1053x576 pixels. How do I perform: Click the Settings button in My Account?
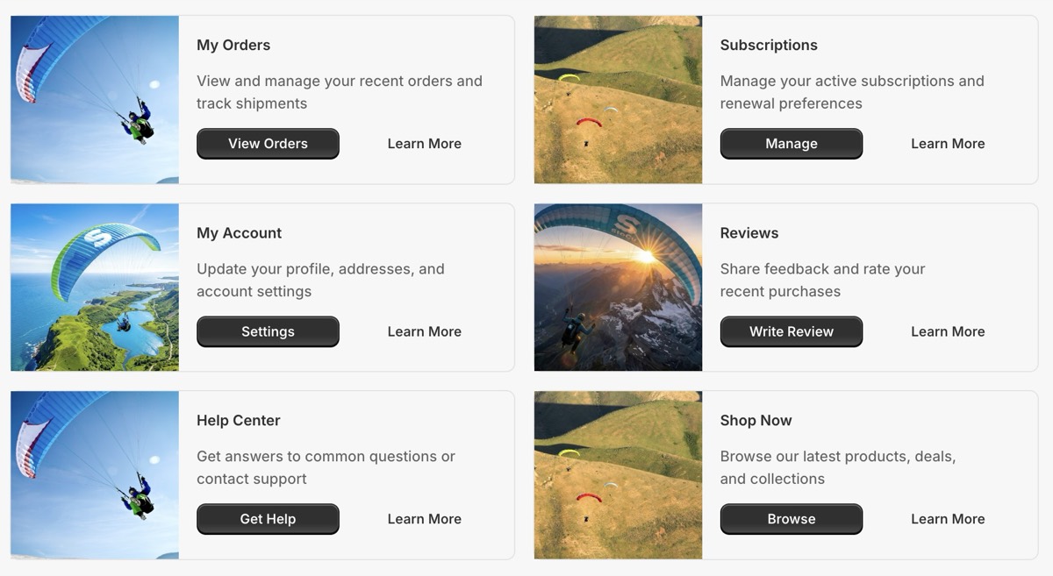[x=268, y=331]
